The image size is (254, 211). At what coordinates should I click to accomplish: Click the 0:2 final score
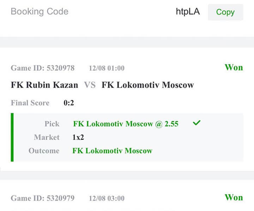point(69,103)
